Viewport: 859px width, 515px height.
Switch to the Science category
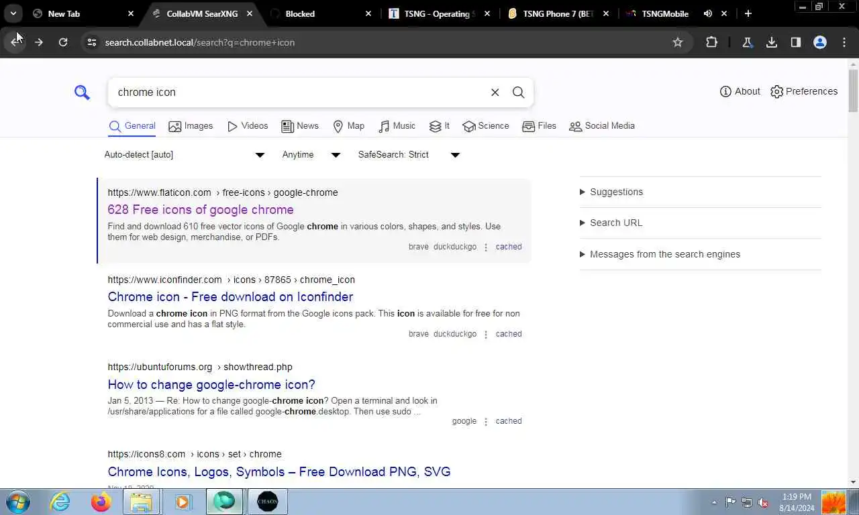click(485, 126)
